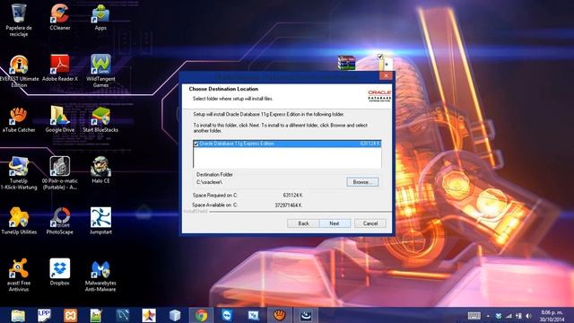The image size is (574, 323).
Task: Select the Oracle Database 11g Express Edition row
Action: tap(287, 144)
